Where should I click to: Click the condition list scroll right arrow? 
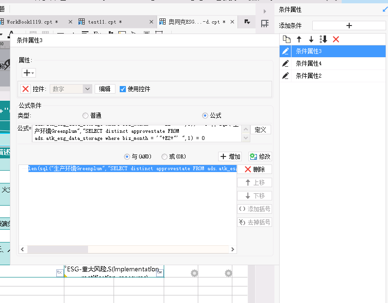[x=233, y=250]
